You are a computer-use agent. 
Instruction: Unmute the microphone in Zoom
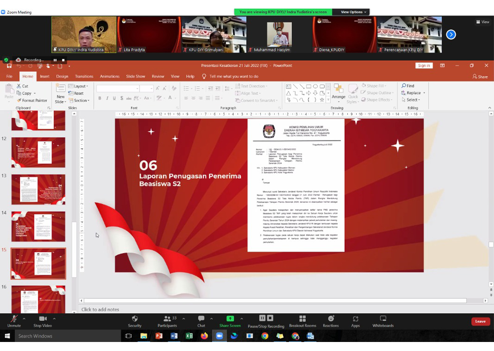(x=14, y=320)
